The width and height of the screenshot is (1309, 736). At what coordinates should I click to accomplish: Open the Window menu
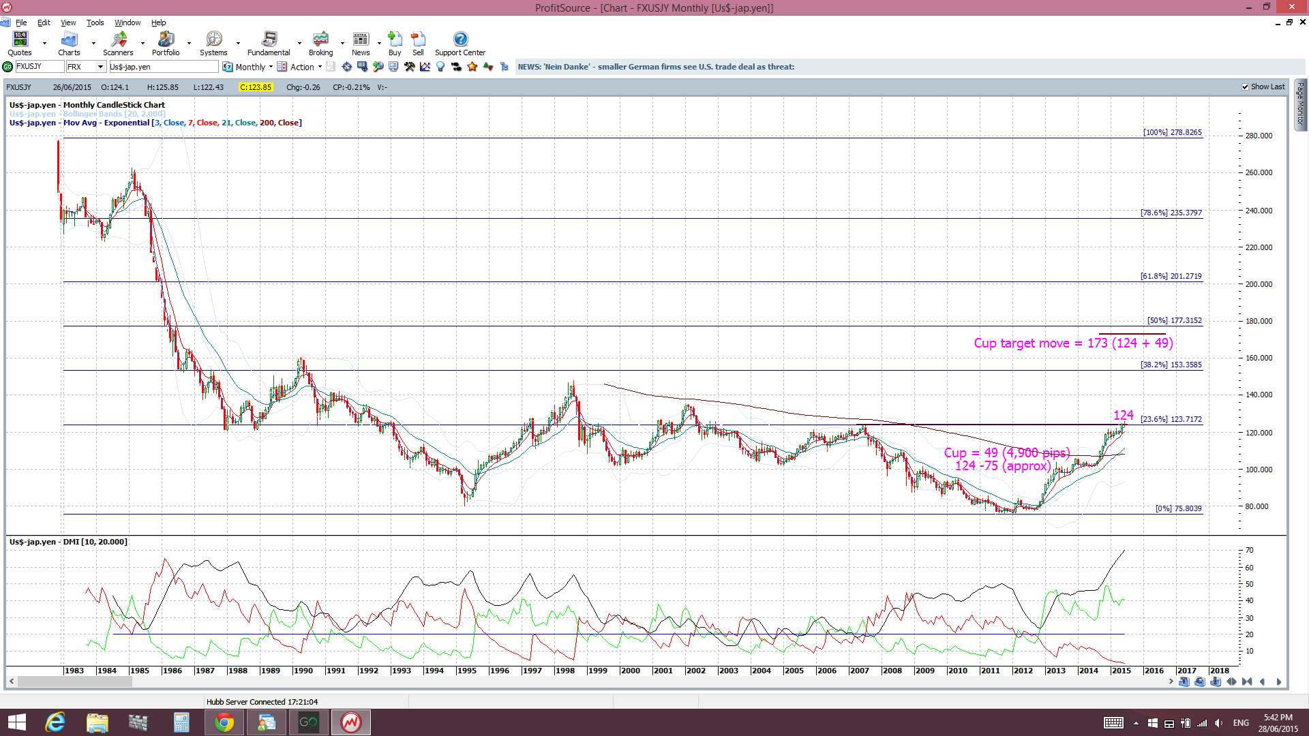coord(127,22)
